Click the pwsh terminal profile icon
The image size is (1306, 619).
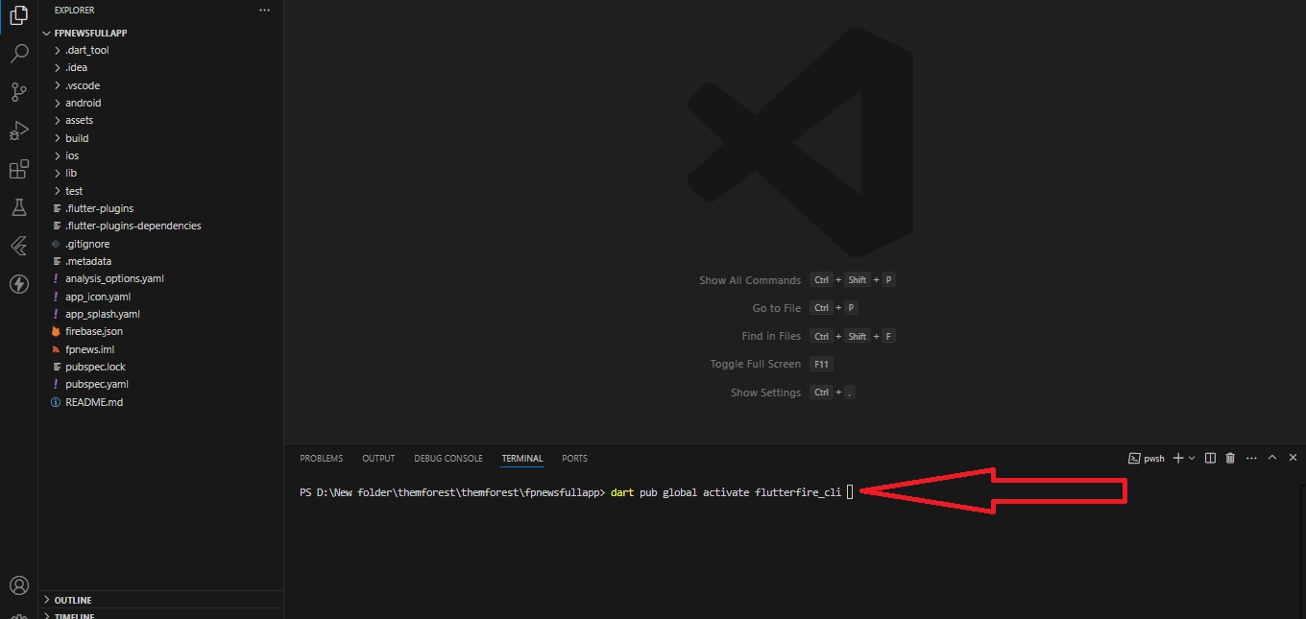point(1134,459)
